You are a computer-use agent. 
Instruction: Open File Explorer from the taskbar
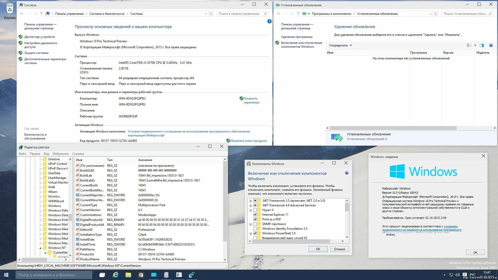point(128,275)
